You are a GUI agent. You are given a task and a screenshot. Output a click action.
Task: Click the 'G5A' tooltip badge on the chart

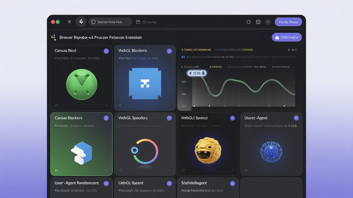coord(197,73)
